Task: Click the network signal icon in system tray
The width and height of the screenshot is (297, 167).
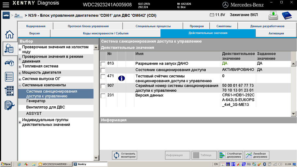Action: coord(275,164)
